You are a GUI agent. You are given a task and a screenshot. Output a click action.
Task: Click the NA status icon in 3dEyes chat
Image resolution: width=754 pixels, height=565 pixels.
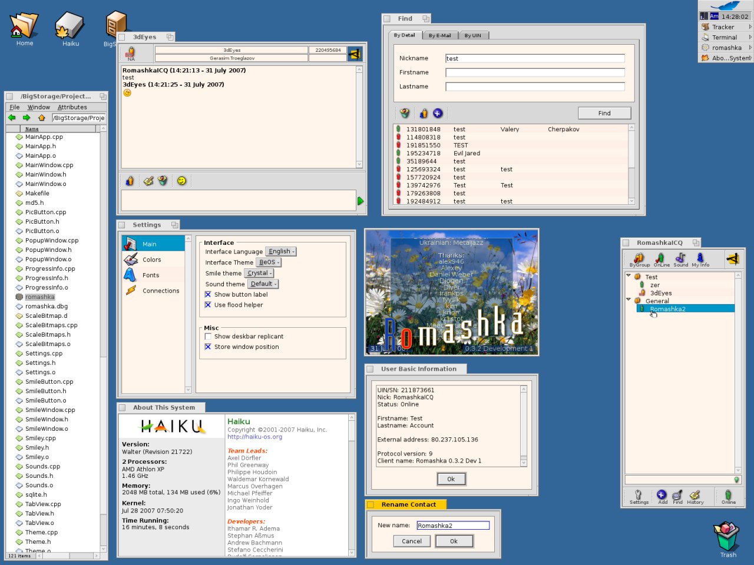[x=131, y=54]
